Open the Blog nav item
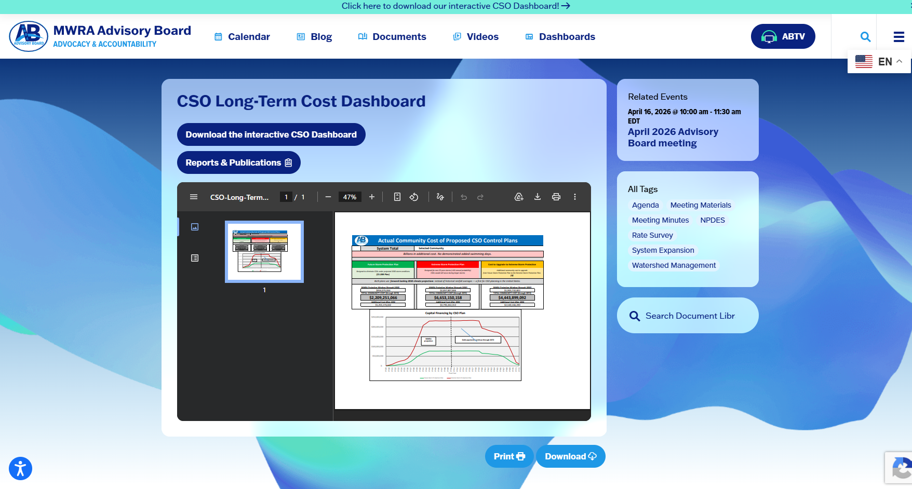 tap(314, 36)
